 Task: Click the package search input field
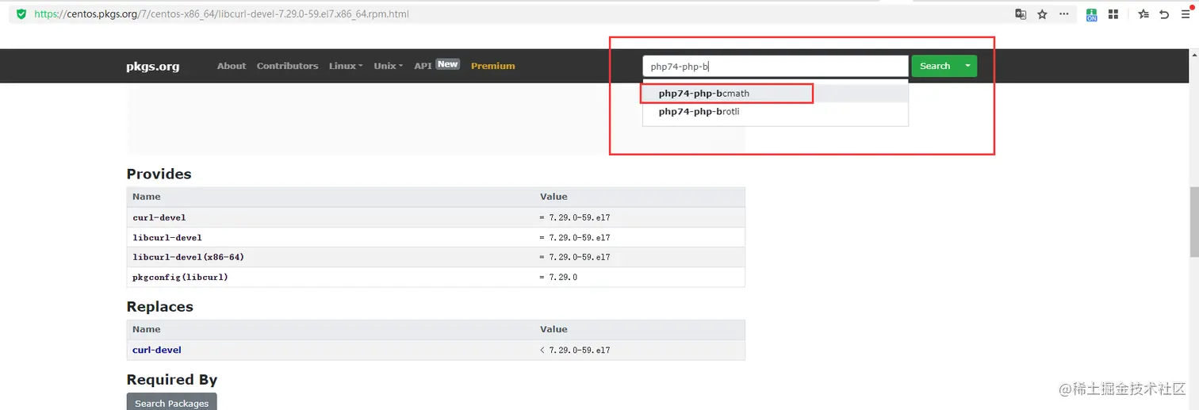click(776, 67)
